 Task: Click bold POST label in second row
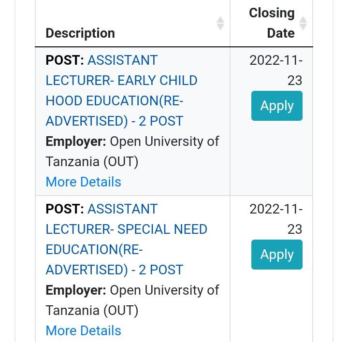point(65,209)
